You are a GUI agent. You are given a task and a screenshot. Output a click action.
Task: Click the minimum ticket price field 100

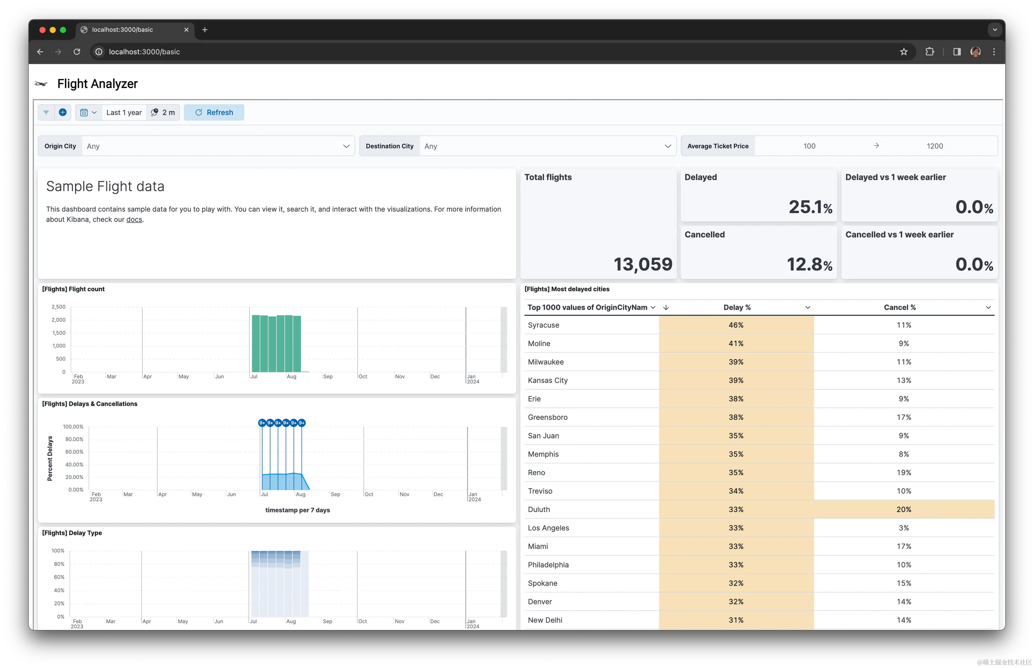point(809,146)
